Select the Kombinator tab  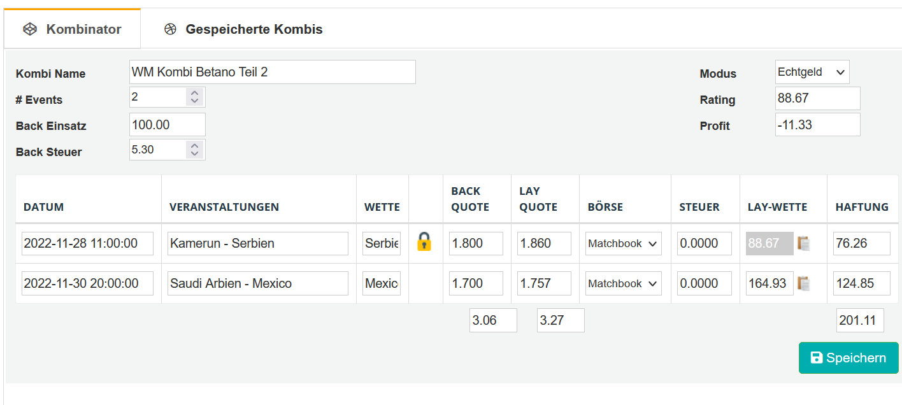(83, 29)
